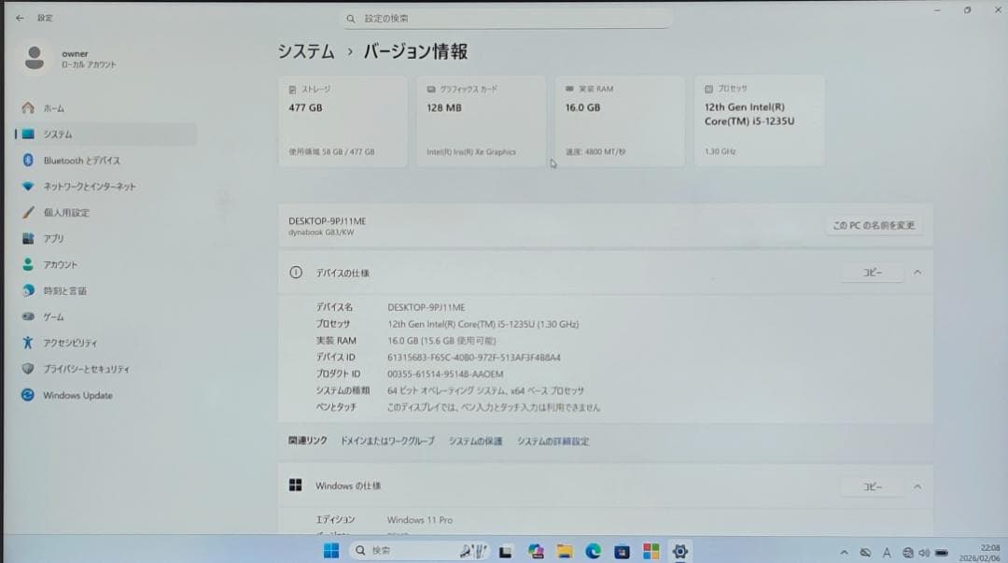Click the アクセシビリティ sidebar icon
The width and height of the screenshot is (1008, 563).
28,343
